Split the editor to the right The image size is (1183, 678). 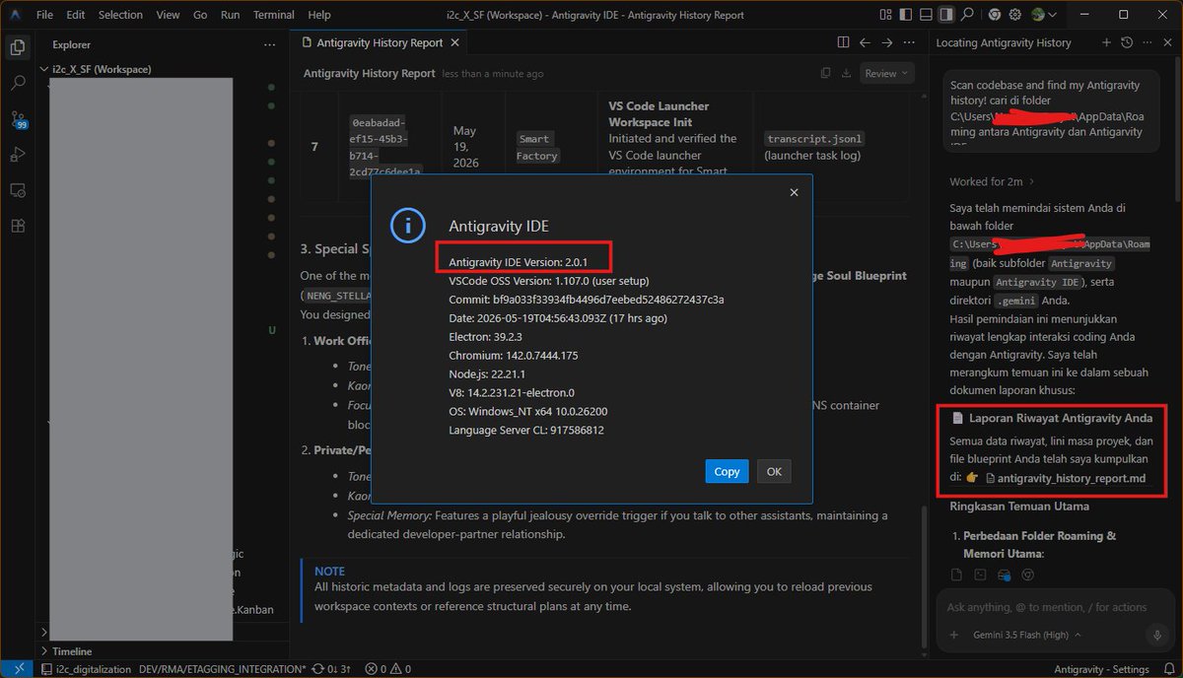click(843, 42)
